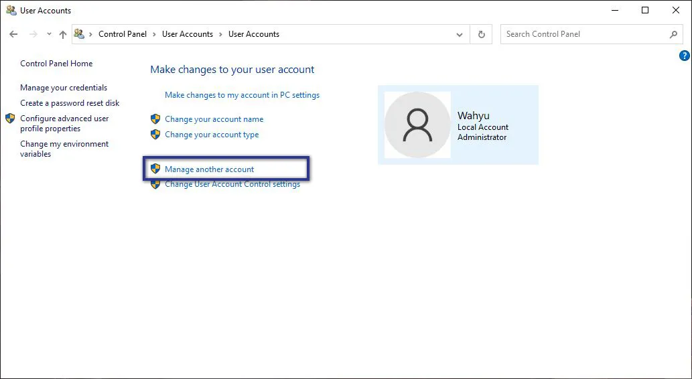Open address bar history dropdown

[x=460, y=34]
